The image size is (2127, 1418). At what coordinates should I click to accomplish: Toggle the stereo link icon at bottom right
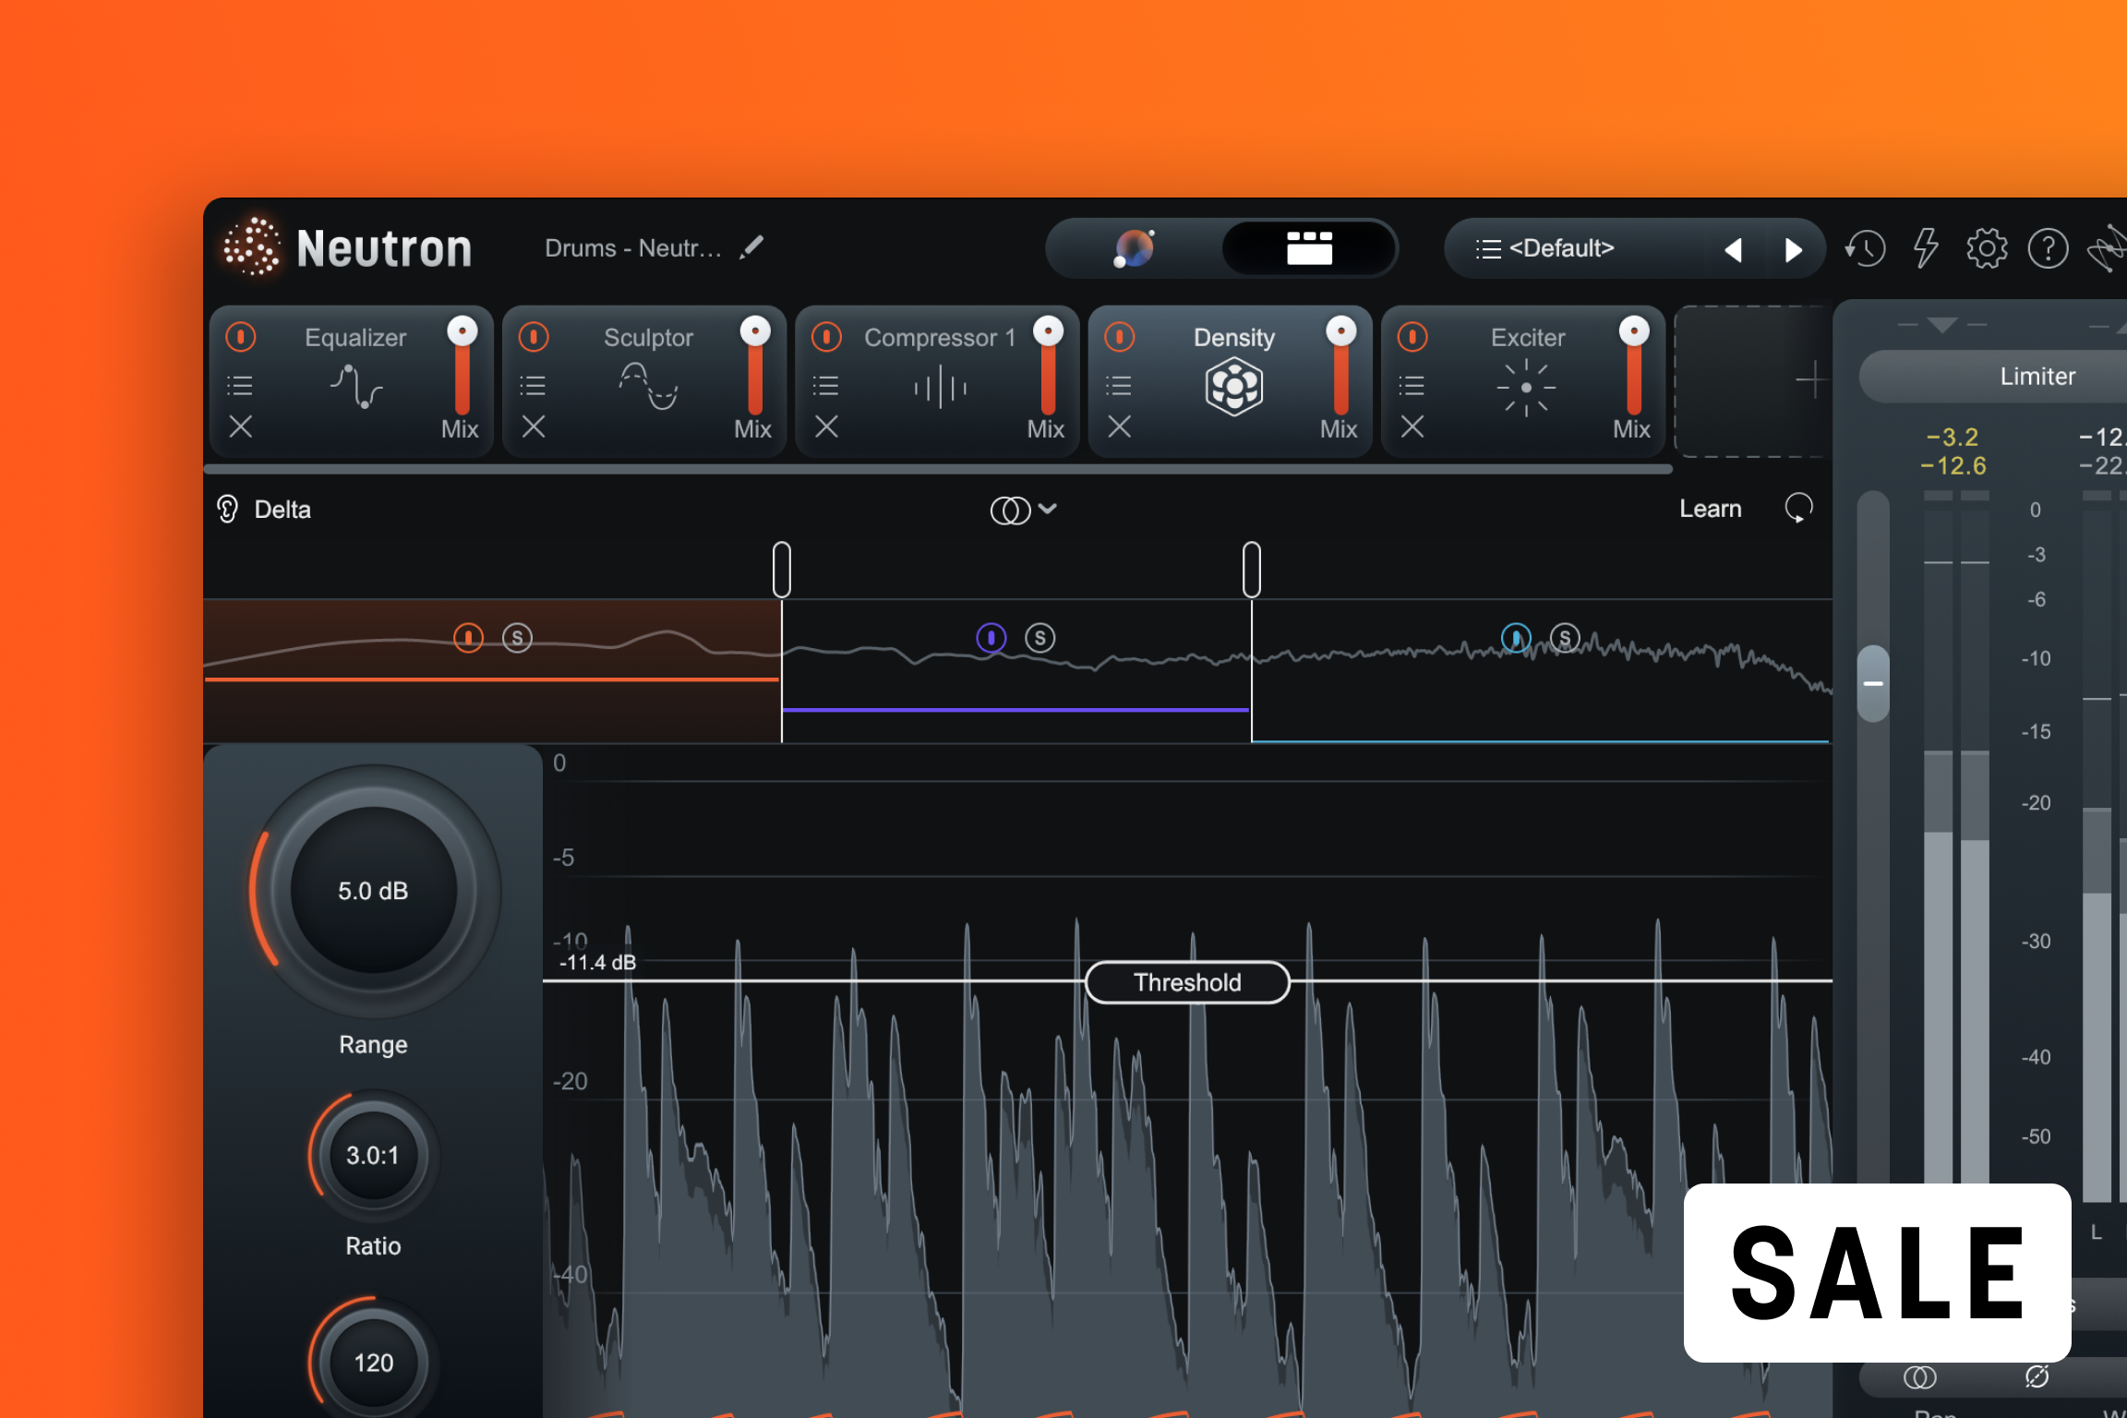pyautogui.click(x=1920, y=1377)
